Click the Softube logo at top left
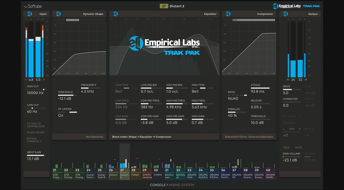The image size is (344, 190). (33, 6)
